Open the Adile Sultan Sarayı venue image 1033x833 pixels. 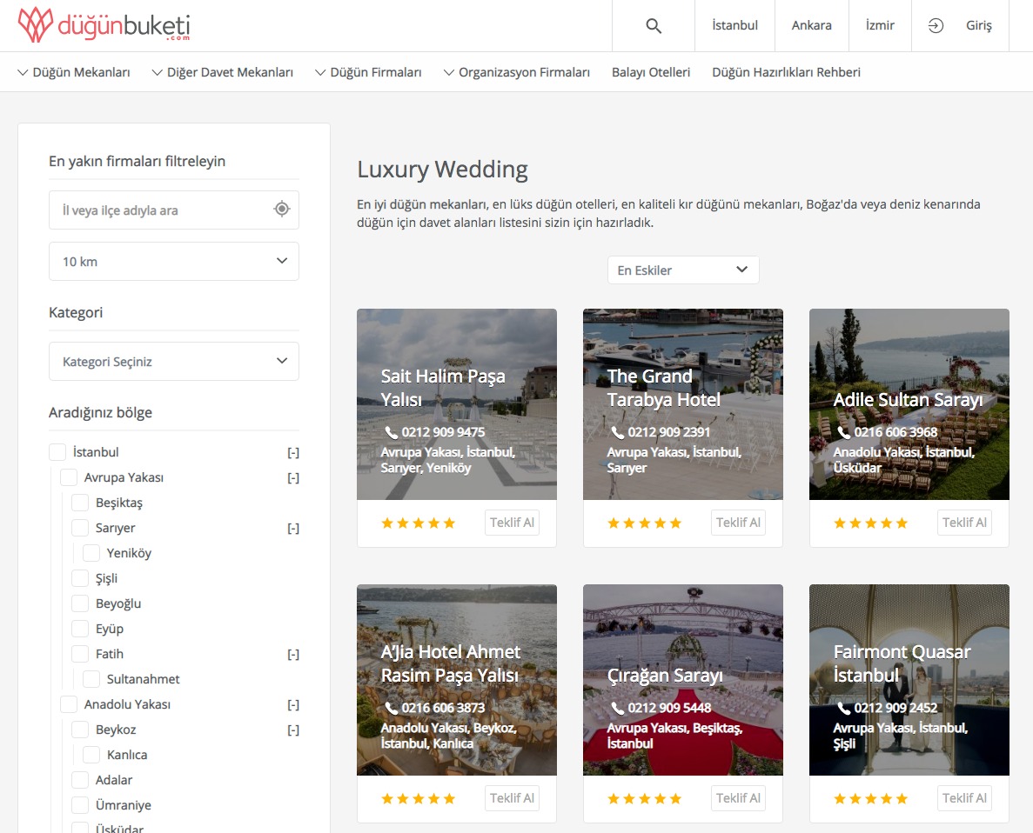click(909, 404)
